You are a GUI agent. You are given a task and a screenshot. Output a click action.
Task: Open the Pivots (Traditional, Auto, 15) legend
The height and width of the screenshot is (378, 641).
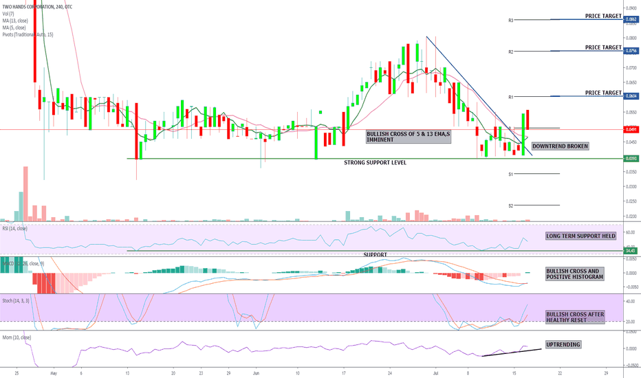(x=28, y=35)
